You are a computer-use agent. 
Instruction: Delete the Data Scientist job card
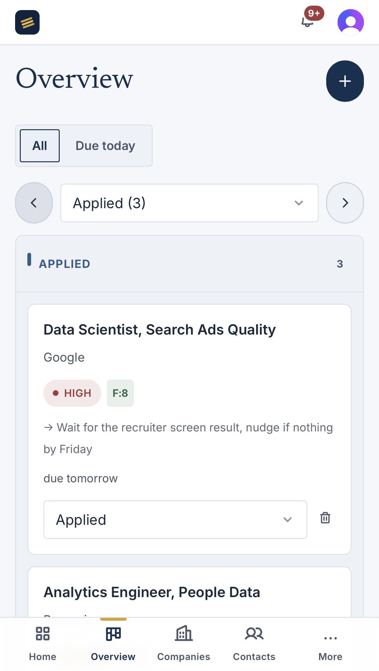325,518
